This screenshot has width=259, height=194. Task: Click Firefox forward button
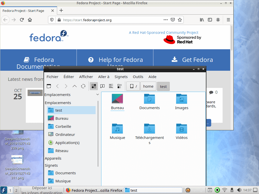coord(14,20)
